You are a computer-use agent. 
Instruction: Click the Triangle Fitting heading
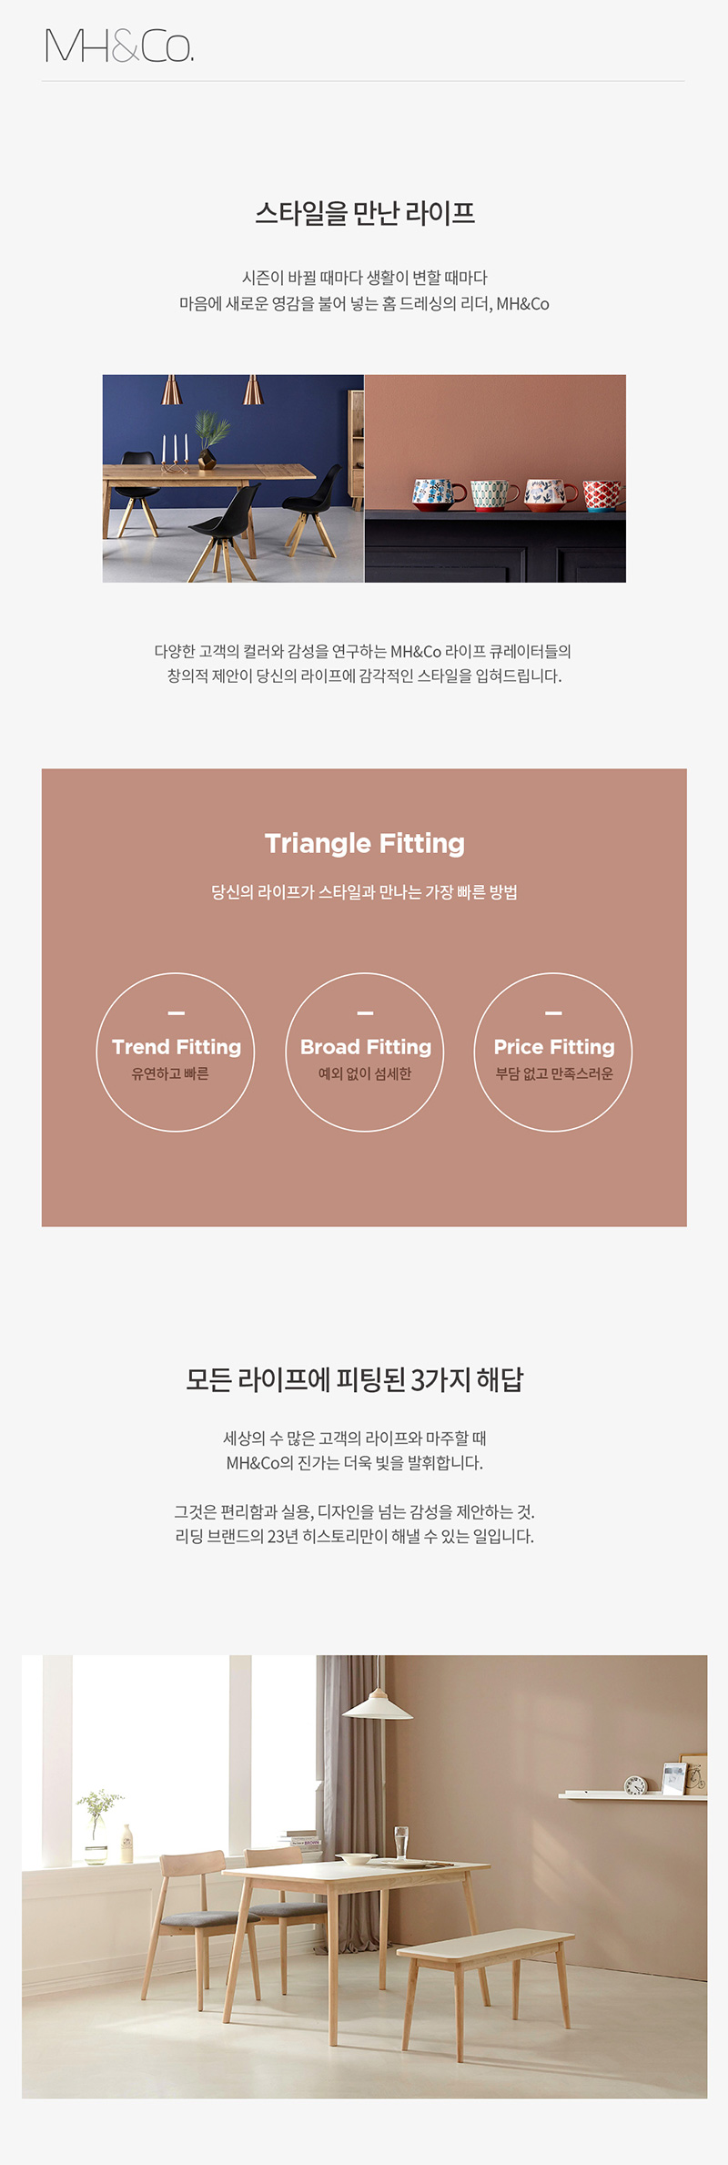(365, 844)
